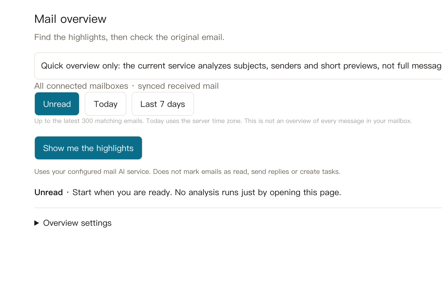
Task: Click the Quick overview only notice box
Action: [x=238, y=66]
